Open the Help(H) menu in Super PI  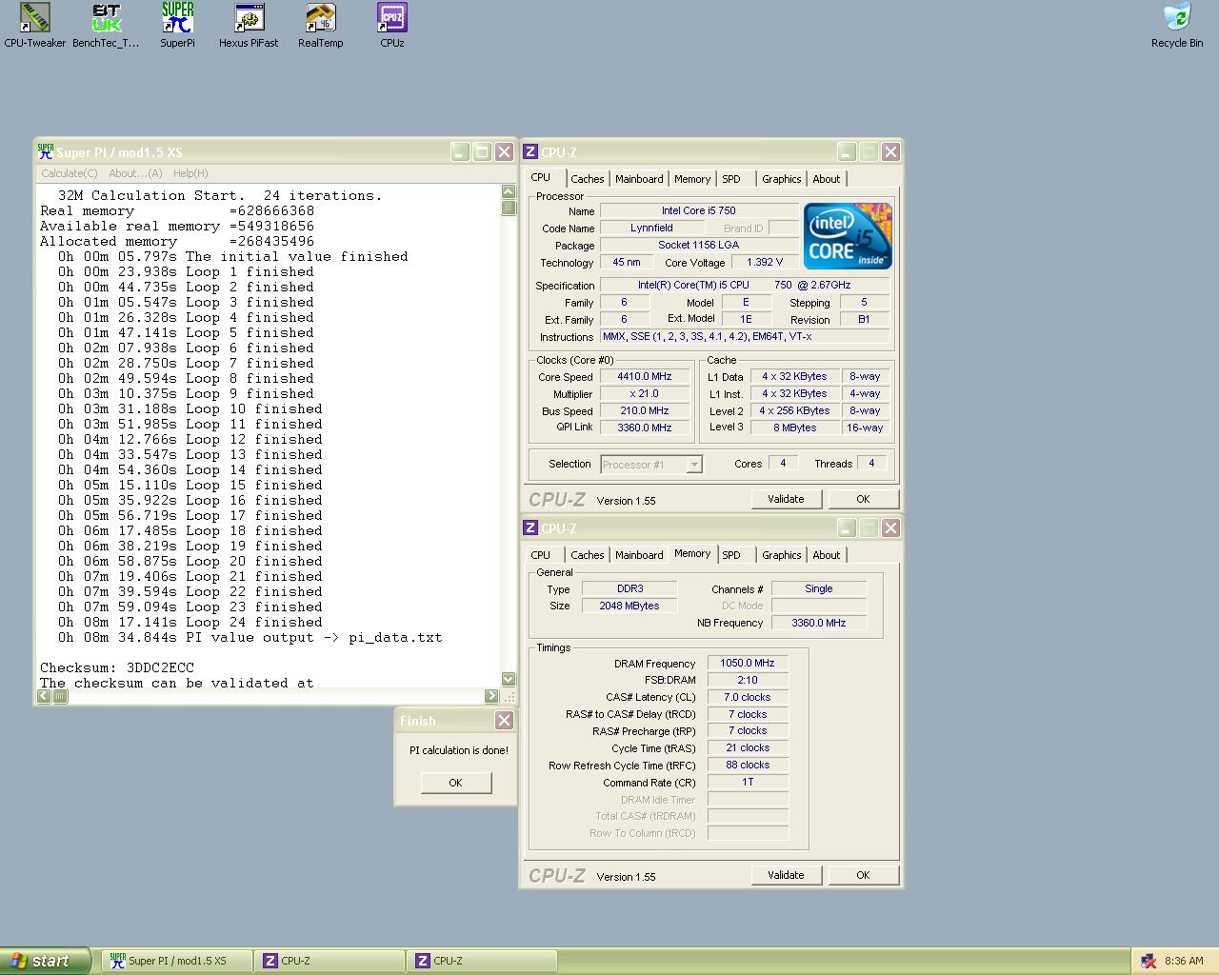point(190,173)
